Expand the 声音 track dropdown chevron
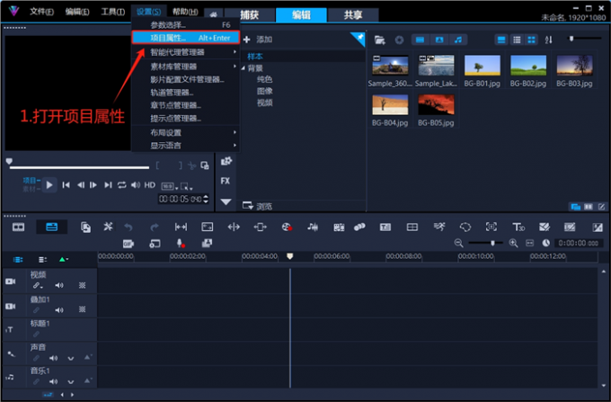Screen dimensions: 611x402 (72, 357)
